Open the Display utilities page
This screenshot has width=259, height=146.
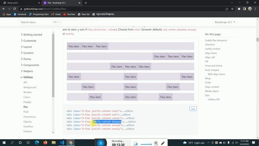point(27,102)
